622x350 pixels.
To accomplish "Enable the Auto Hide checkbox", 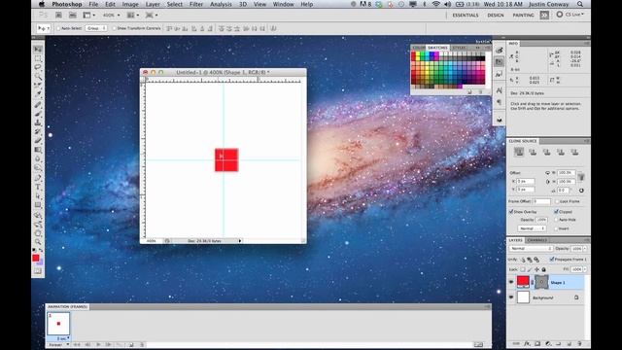I will [x=556, y=220].
